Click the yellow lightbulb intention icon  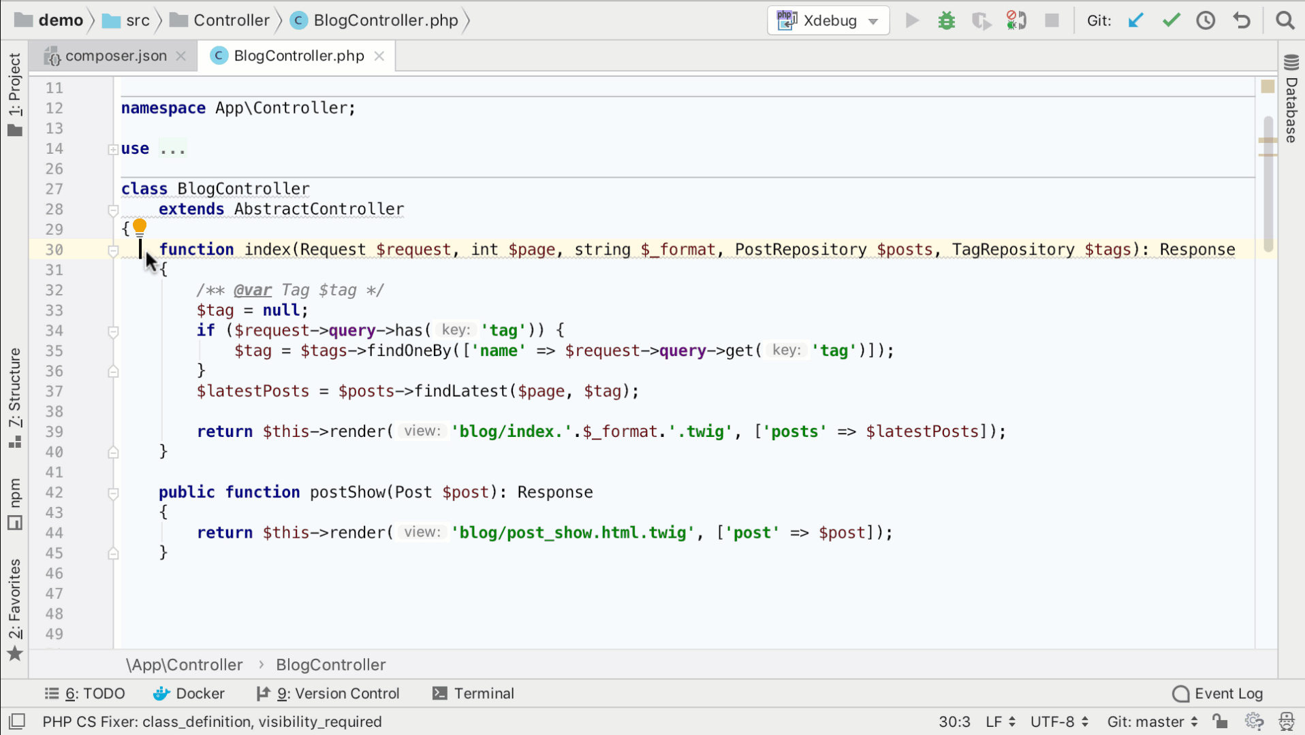[x=140, y=227]
